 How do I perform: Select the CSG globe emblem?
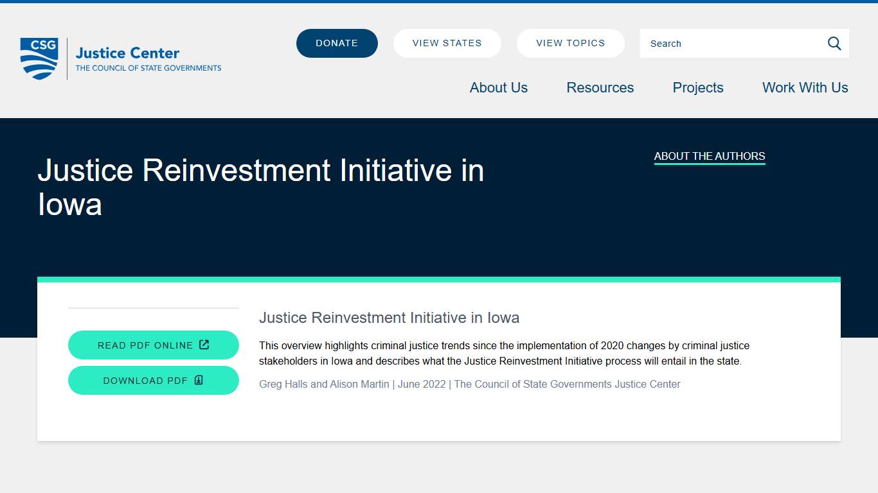point(39,58)
